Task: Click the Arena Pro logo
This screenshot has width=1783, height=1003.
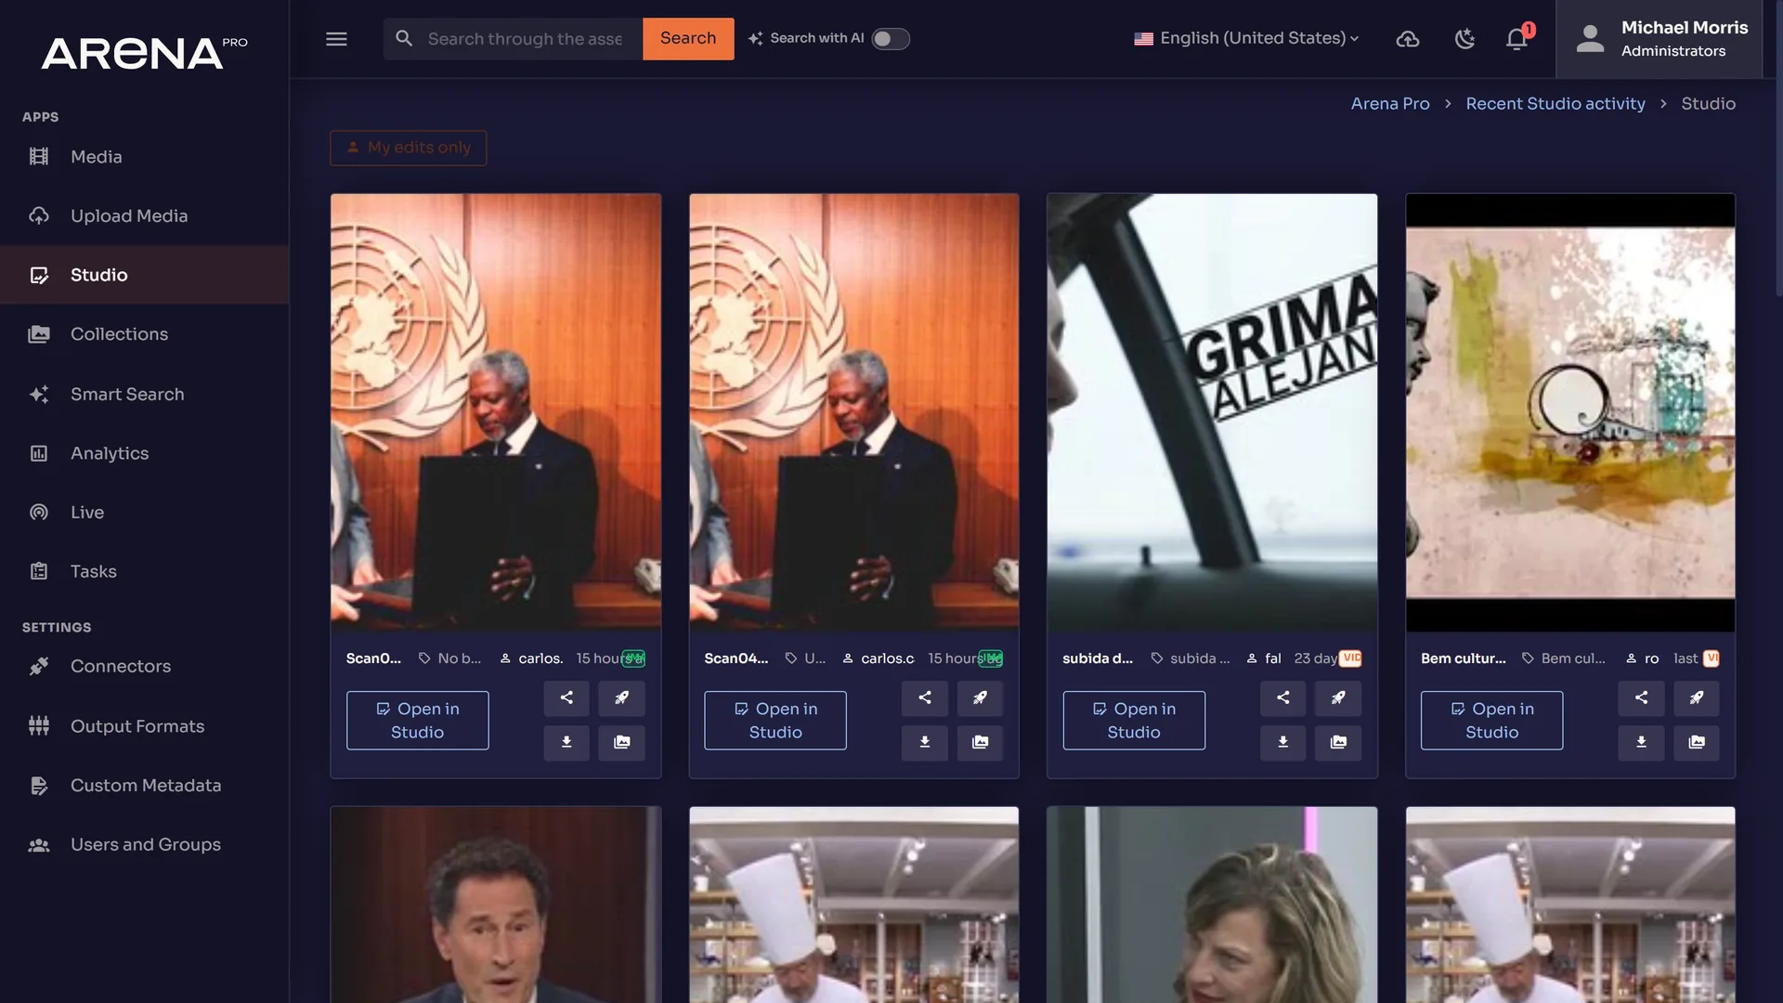Action: (144, 53)
